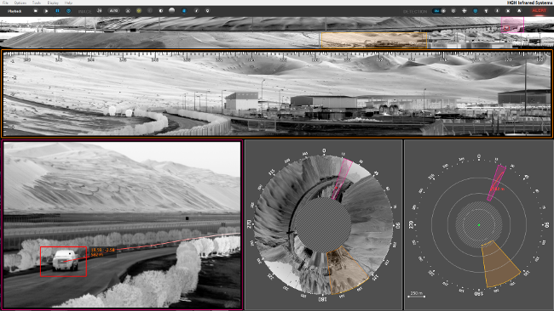Click the red tracked vehicle box

tap(64, 262)
